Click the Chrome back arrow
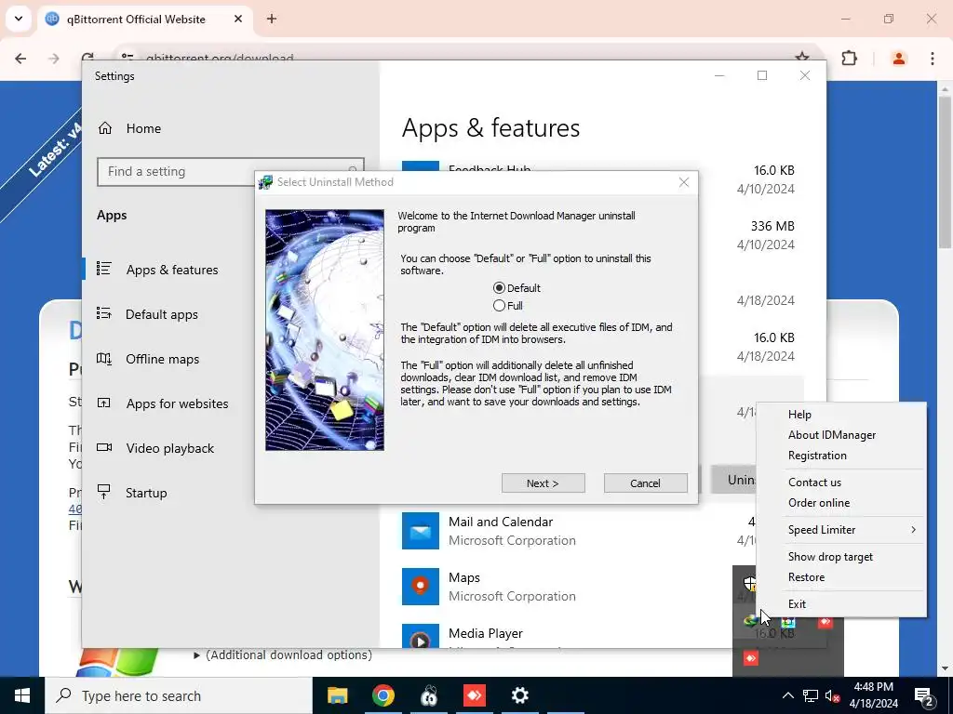This screenshot has height=714, width=953. coord(20,59)
